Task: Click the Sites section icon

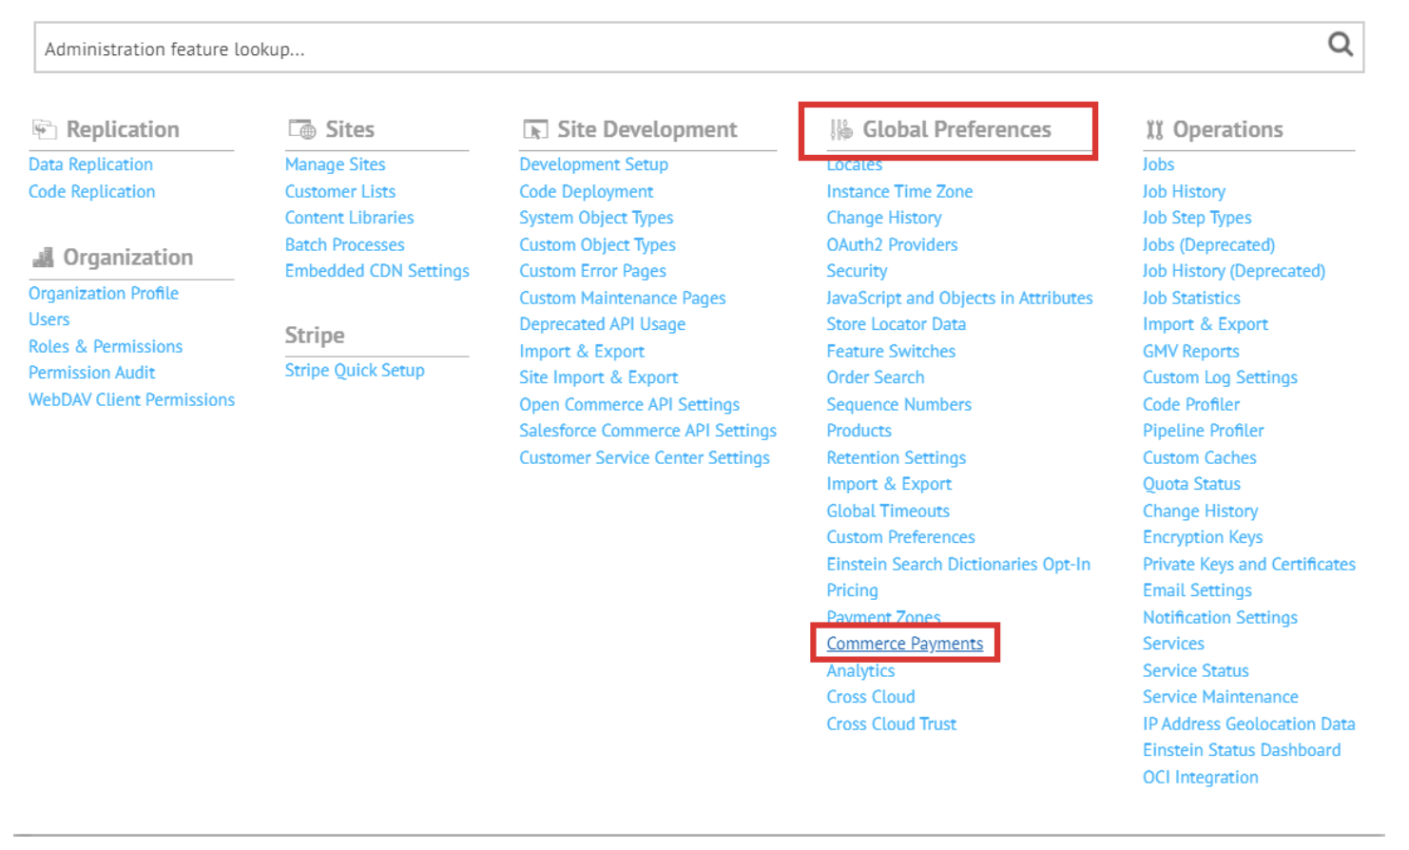Action: tap(302, 128)
